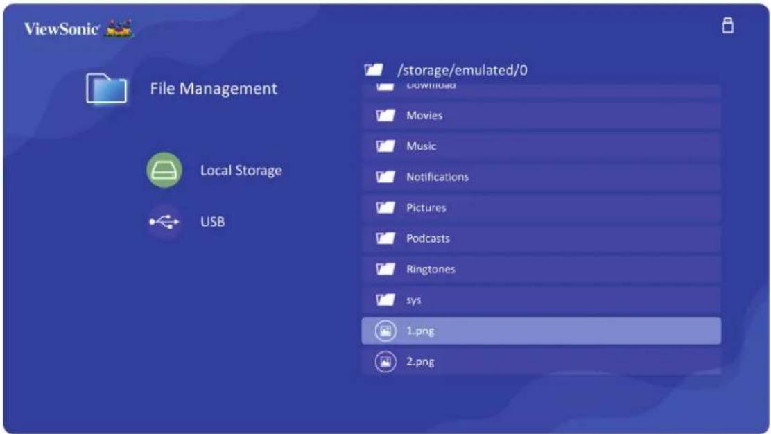Click the Podcasts folder icon
The image size is (771, 434).
coord(385,238)
